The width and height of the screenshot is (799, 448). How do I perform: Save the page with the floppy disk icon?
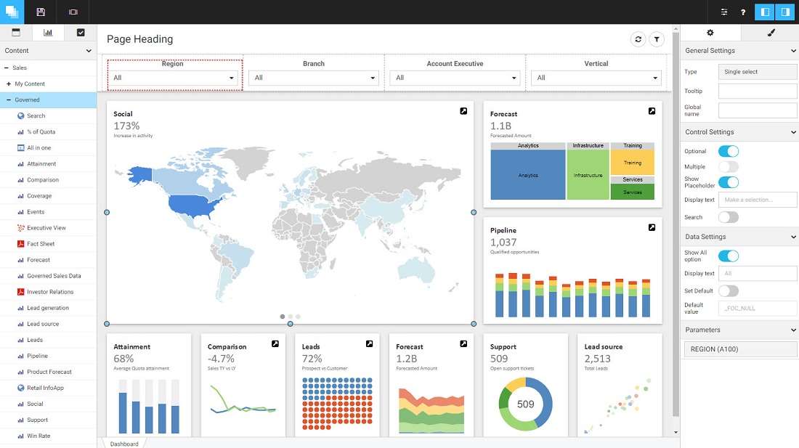click(x=41, y=12)
